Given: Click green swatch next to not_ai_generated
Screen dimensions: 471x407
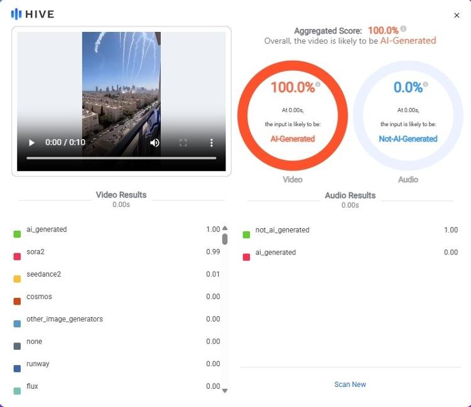Looking at the screenshot, I should (246, 235).
